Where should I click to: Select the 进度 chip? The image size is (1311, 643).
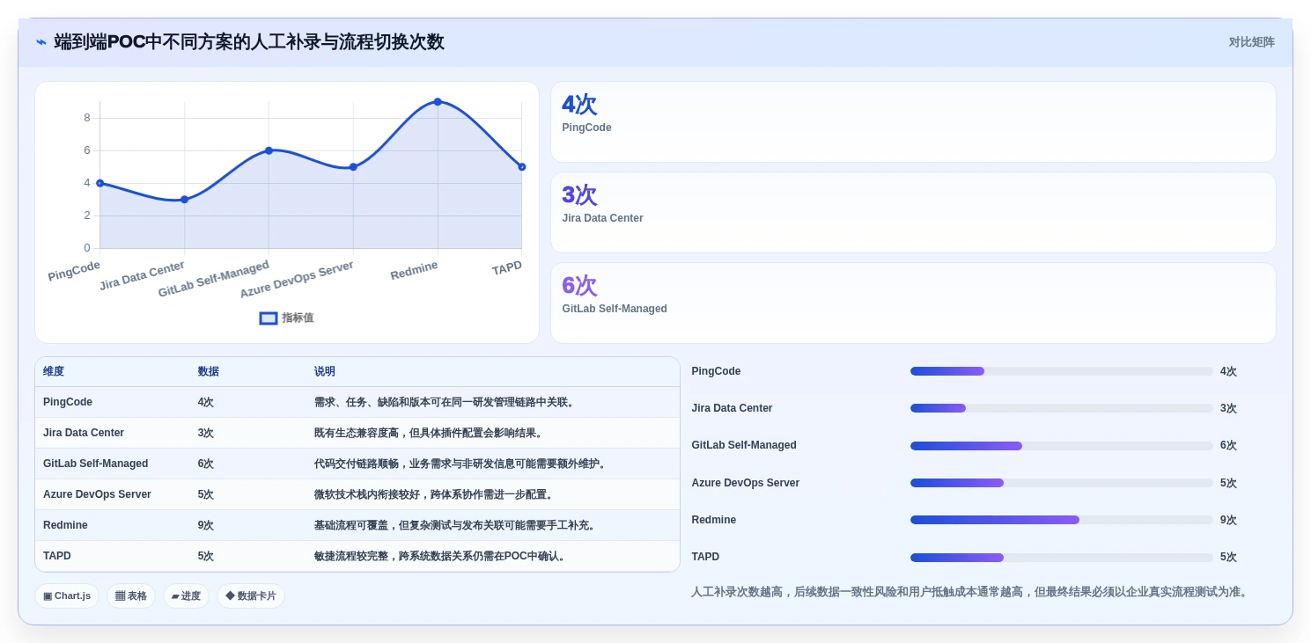(x=186, y=596)
